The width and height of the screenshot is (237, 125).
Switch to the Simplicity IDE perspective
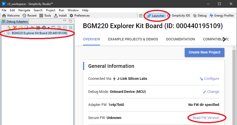[179, 16]
